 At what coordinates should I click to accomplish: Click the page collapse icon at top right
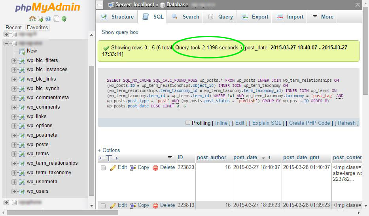click(x=358, y=5)
